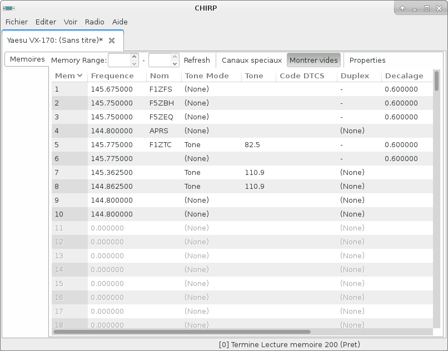Increment the Memory Range end value

pyautogui.click(x=175, y=57)
